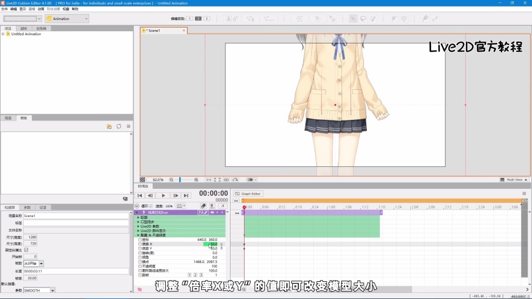This screenshot has height=299, width=532.
Task: Play the animation
Action: (163, 196)
